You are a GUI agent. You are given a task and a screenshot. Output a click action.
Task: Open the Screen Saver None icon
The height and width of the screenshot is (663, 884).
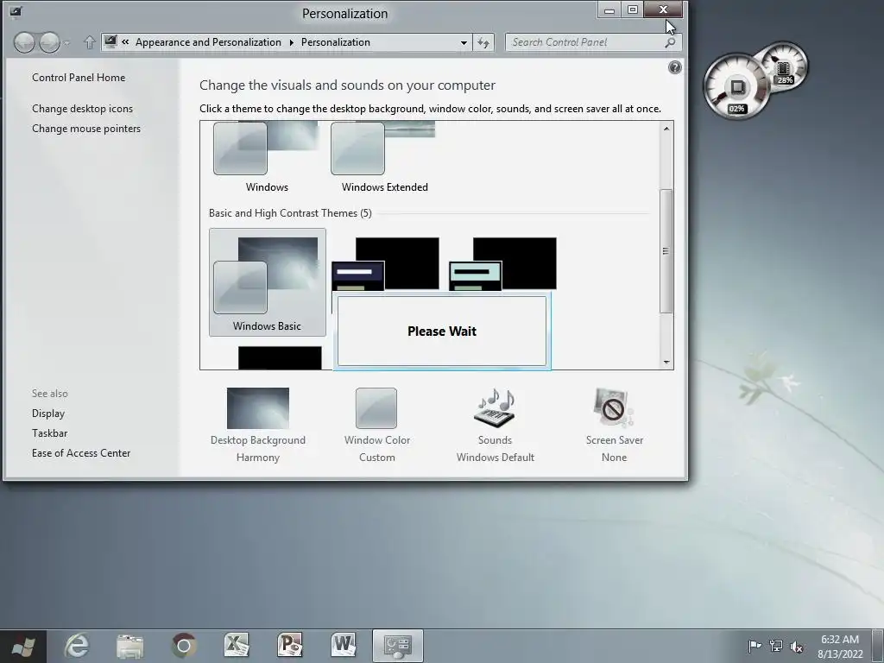[x=614, y=408]
